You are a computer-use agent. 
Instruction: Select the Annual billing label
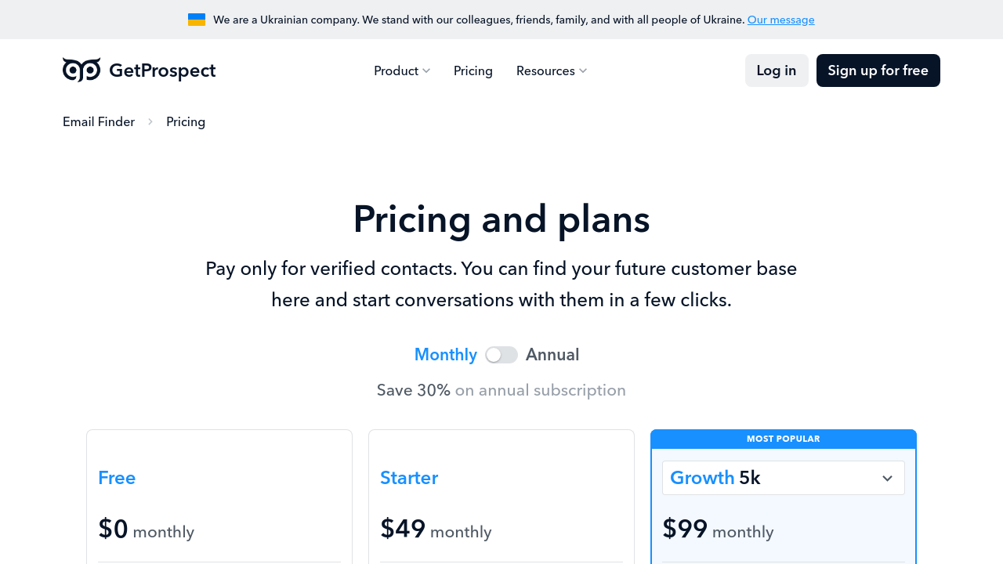click(x=552, y=355)
